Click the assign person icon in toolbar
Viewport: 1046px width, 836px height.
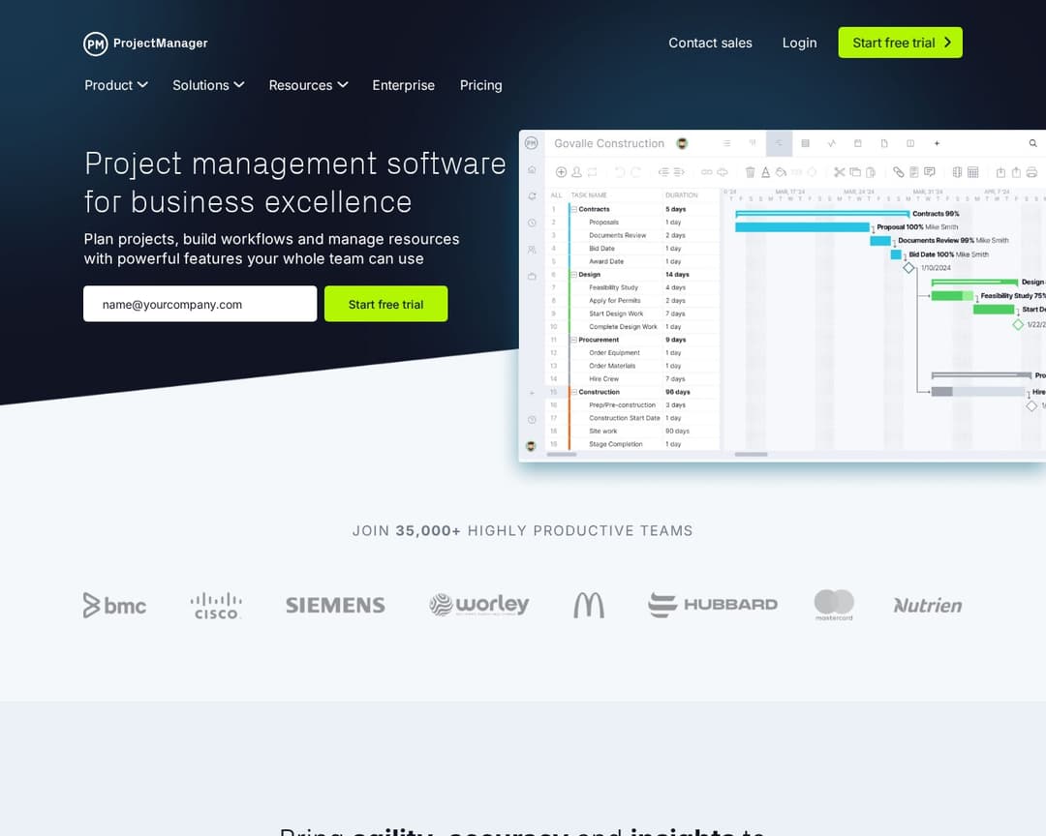pos(576,172)
